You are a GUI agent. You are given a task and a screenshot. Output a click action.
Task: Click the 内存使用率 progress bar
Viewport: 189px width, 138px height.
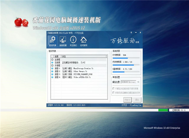[x=126, y=65]
